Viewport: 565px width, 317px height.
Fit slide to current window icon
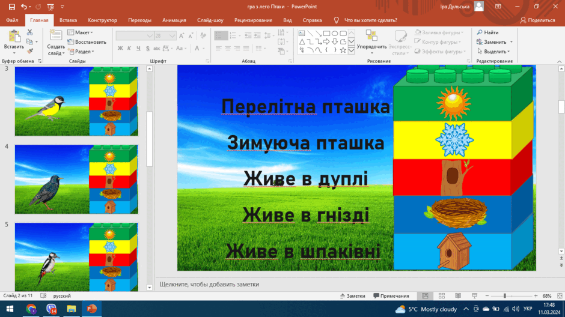coord(560,296)
